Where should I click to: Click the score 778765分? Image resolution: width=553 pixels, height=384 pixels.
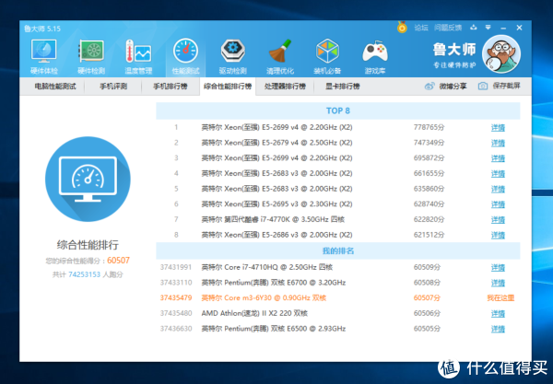(x=429, y=127)
